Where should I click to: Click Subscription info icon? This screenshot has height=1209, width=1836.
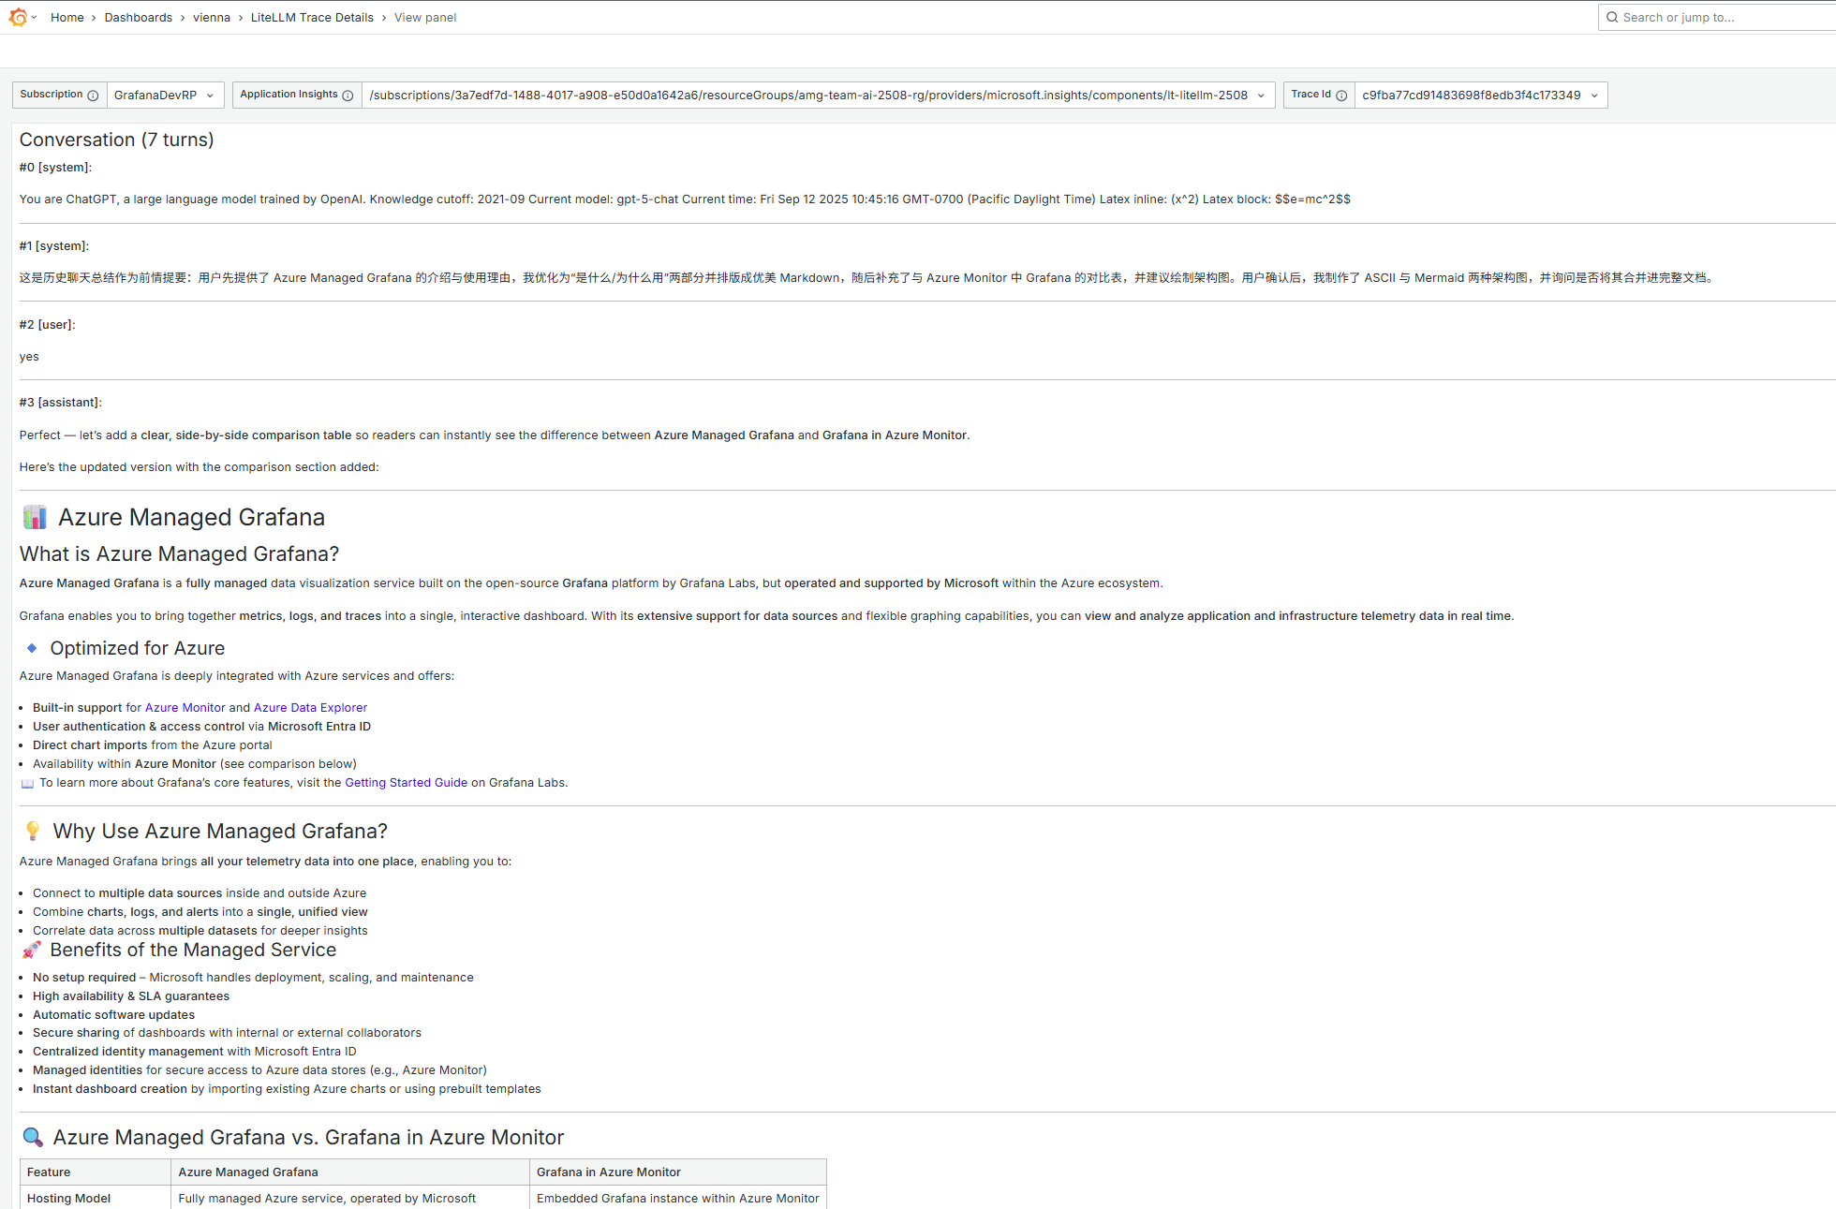tap(93, 96)
